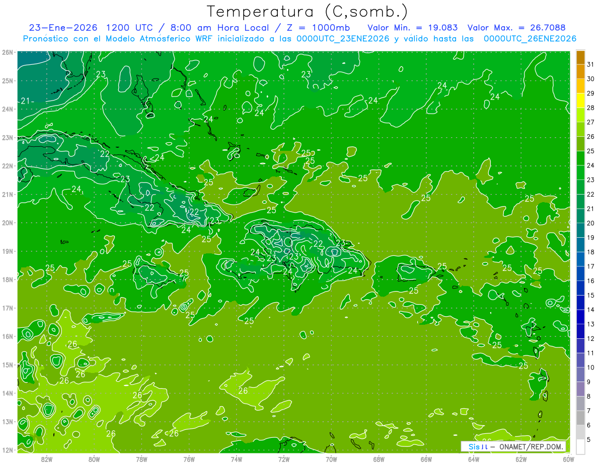Click the legend value 11
604x466 pixels.
pyautogui.click(x=590, y=353)
